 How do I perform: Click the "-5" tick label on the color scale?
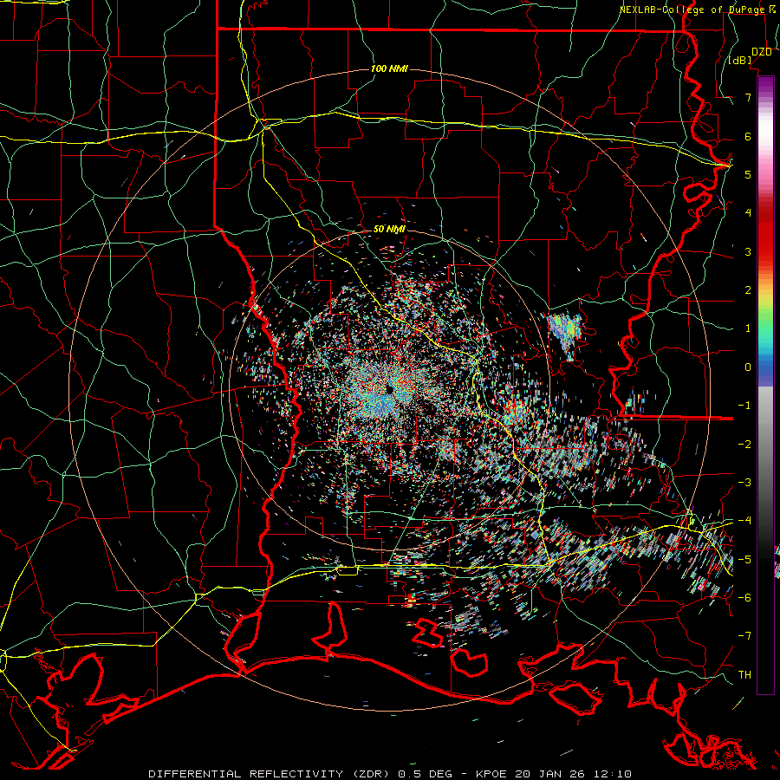(744, 559)
